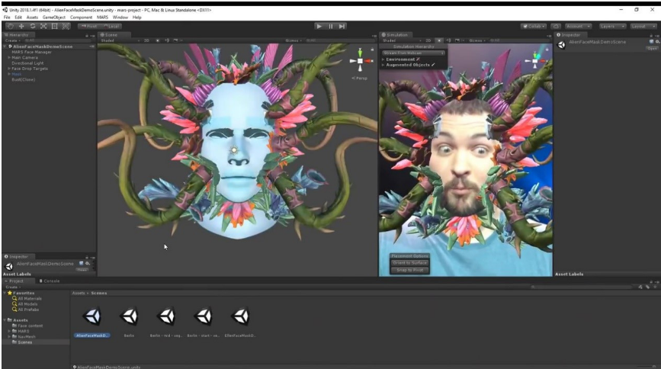Click the Scene view orientation gizmo

361,61
